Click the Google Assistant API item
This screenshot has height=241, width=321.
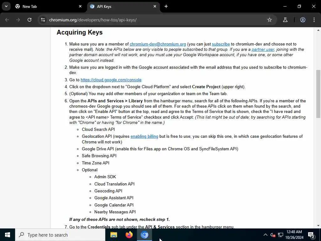(x=114, y=198)
